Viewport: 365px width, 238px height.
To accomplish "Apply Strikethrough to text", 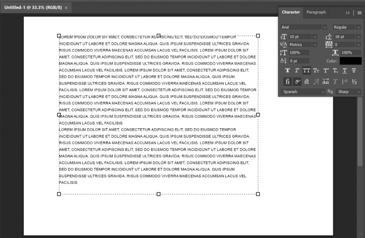I will point(354,70).
